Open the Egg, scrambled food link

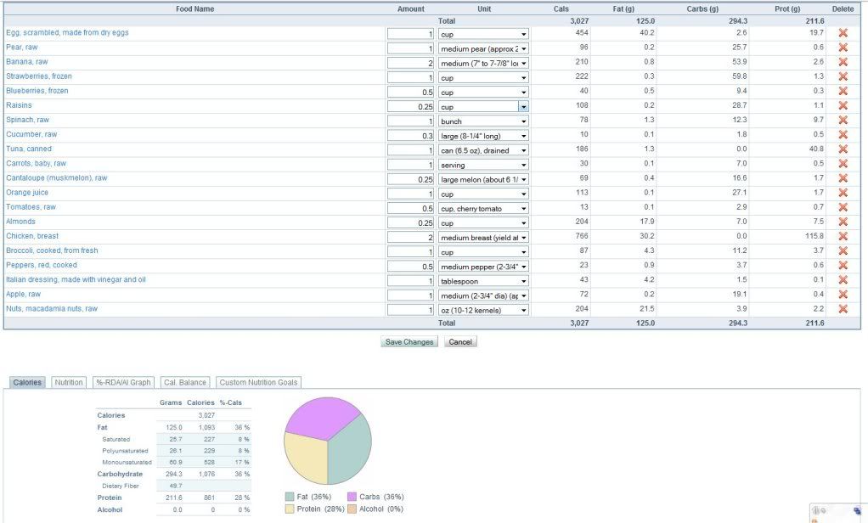(x=67, y=32)
